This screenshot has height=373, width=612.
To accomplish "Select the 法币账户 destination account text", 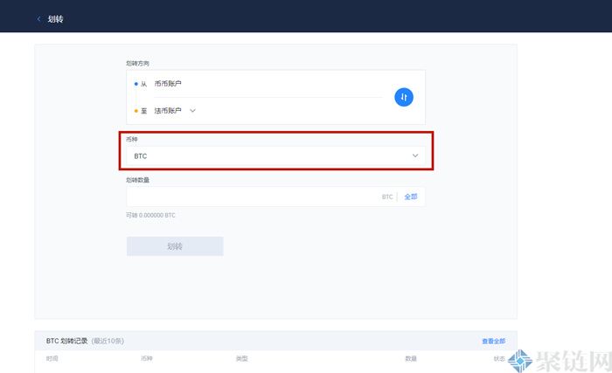I will pos(168,111).
